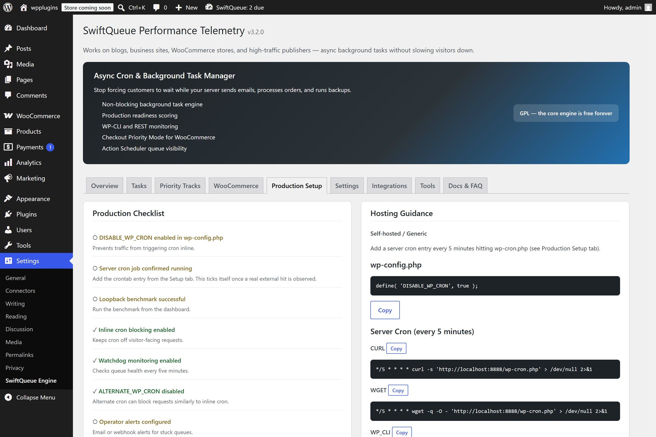Click the Collapse Menu arrow icon
656x437 pixels.
point(8,397)
